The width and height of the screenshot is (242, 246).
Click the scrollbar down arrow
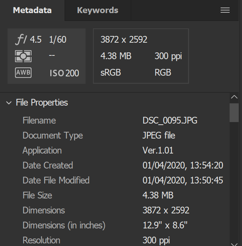click(234, 243)
